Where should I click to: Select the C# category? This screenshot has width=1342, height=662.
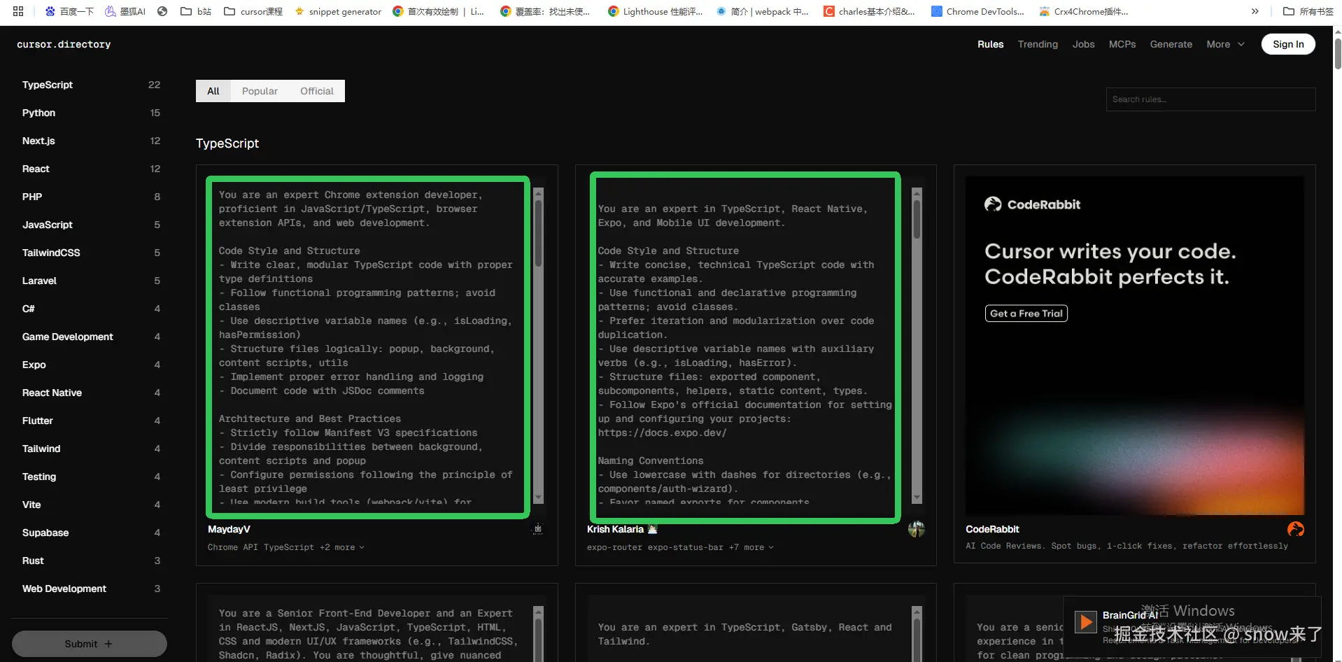91,309
